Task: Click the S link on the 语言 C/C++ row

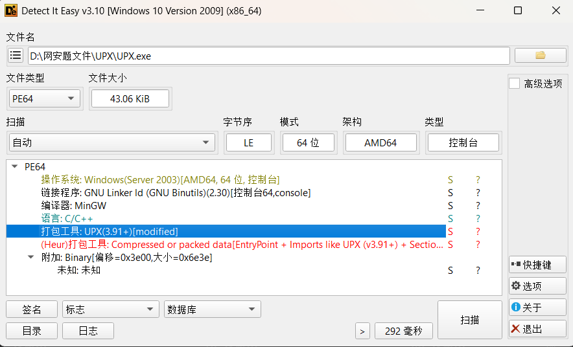Action: [450, 219]
